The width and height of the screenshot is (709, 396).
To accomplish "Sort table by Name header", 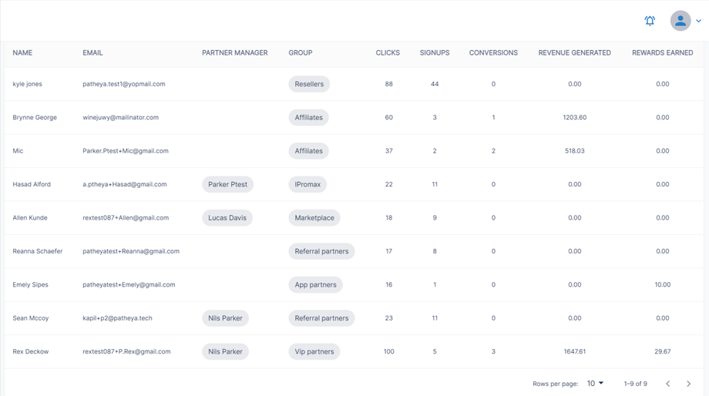I will point(22,53).
